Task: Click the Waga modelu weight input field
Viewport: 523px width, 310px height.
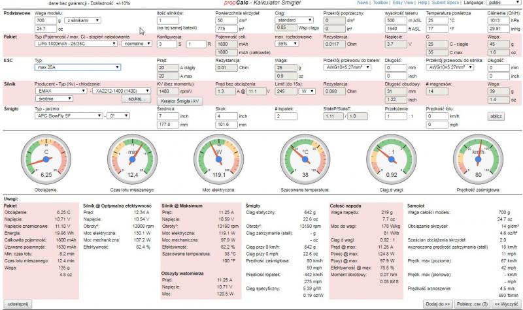Action: pos(44,21)
